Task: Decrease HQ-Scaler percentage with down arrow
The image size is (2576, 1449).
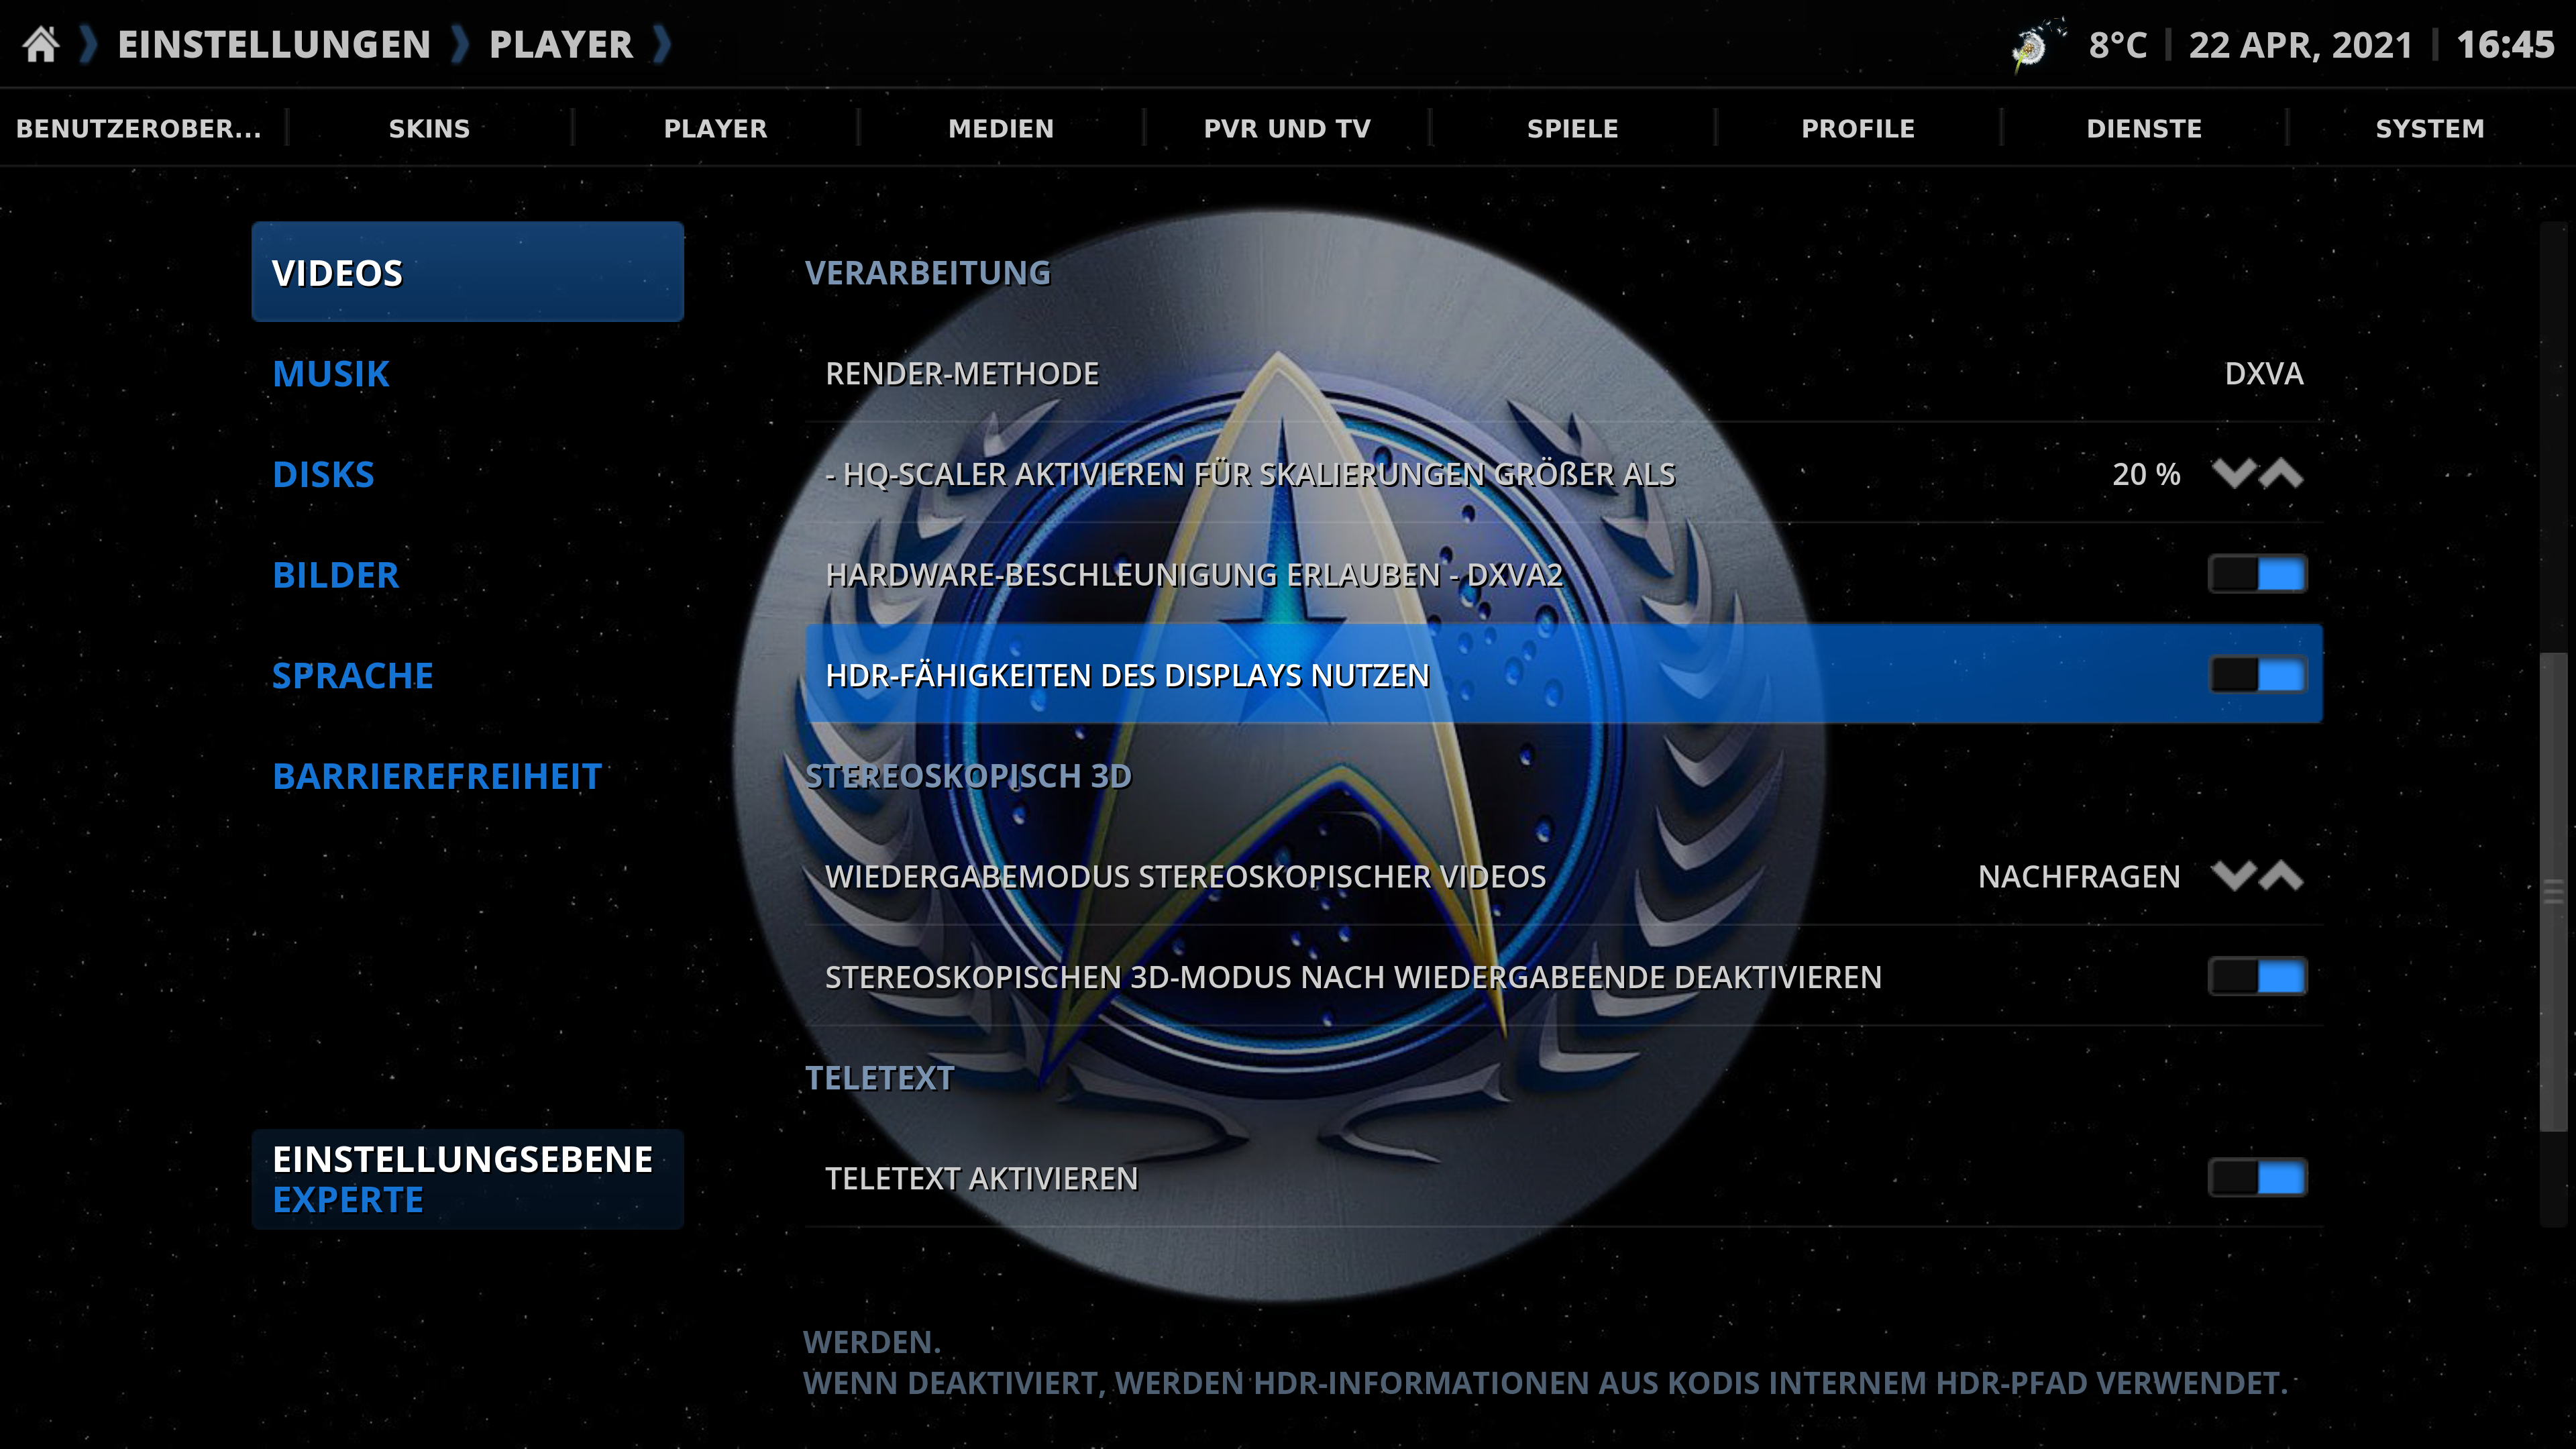Action: [x=2233, y=473]
